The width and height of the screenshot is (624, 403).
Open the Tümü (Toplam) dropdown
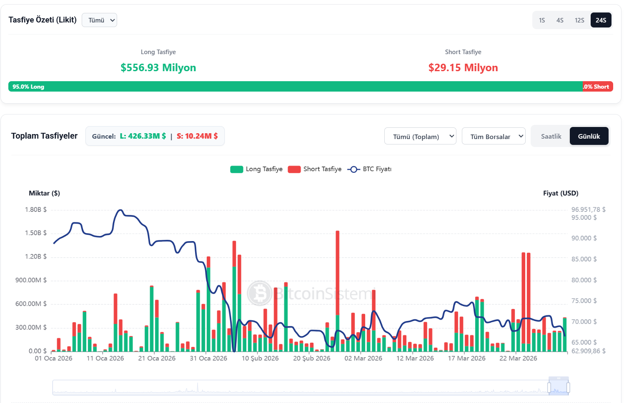420,137
